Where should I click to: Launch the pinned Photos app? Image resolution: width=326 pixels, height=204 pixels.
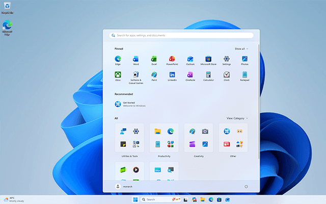pos(244,60)
